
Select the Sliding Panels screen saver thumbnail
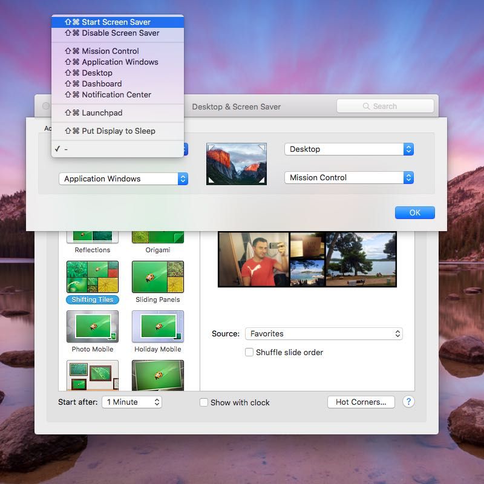[x=158, y=276]
